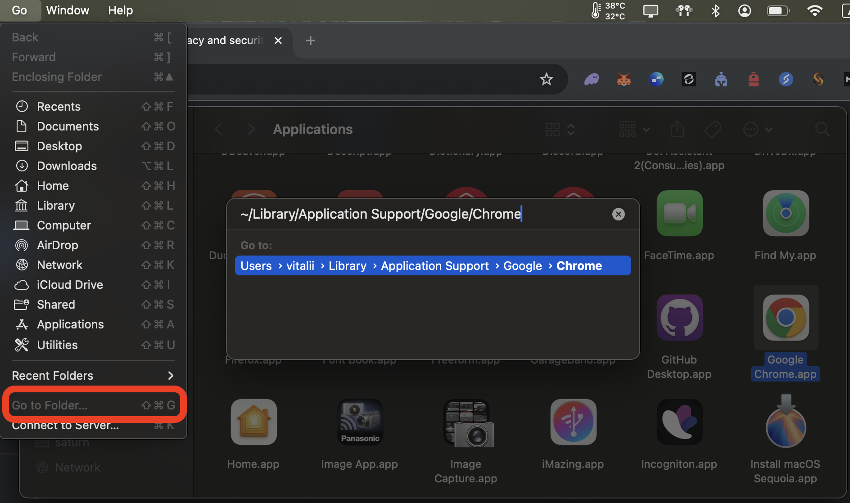Click Finder share icon
The height and width of the screenshot is (503, 850).
[677, 130]
